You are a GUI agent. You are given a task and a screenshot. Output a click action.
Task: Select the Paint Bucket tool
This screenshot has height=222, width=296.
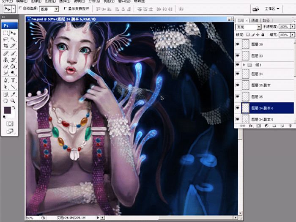(13, 66)
